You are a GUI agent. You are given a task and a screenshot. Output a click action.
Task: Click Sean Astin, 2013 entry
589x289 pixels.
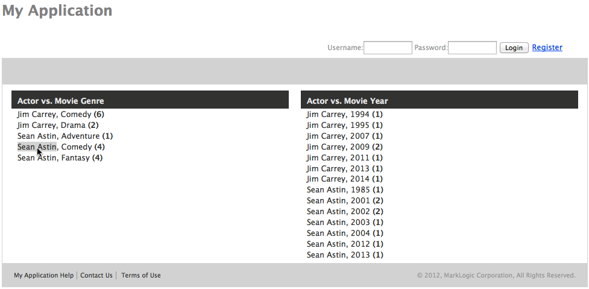[338, 255]
